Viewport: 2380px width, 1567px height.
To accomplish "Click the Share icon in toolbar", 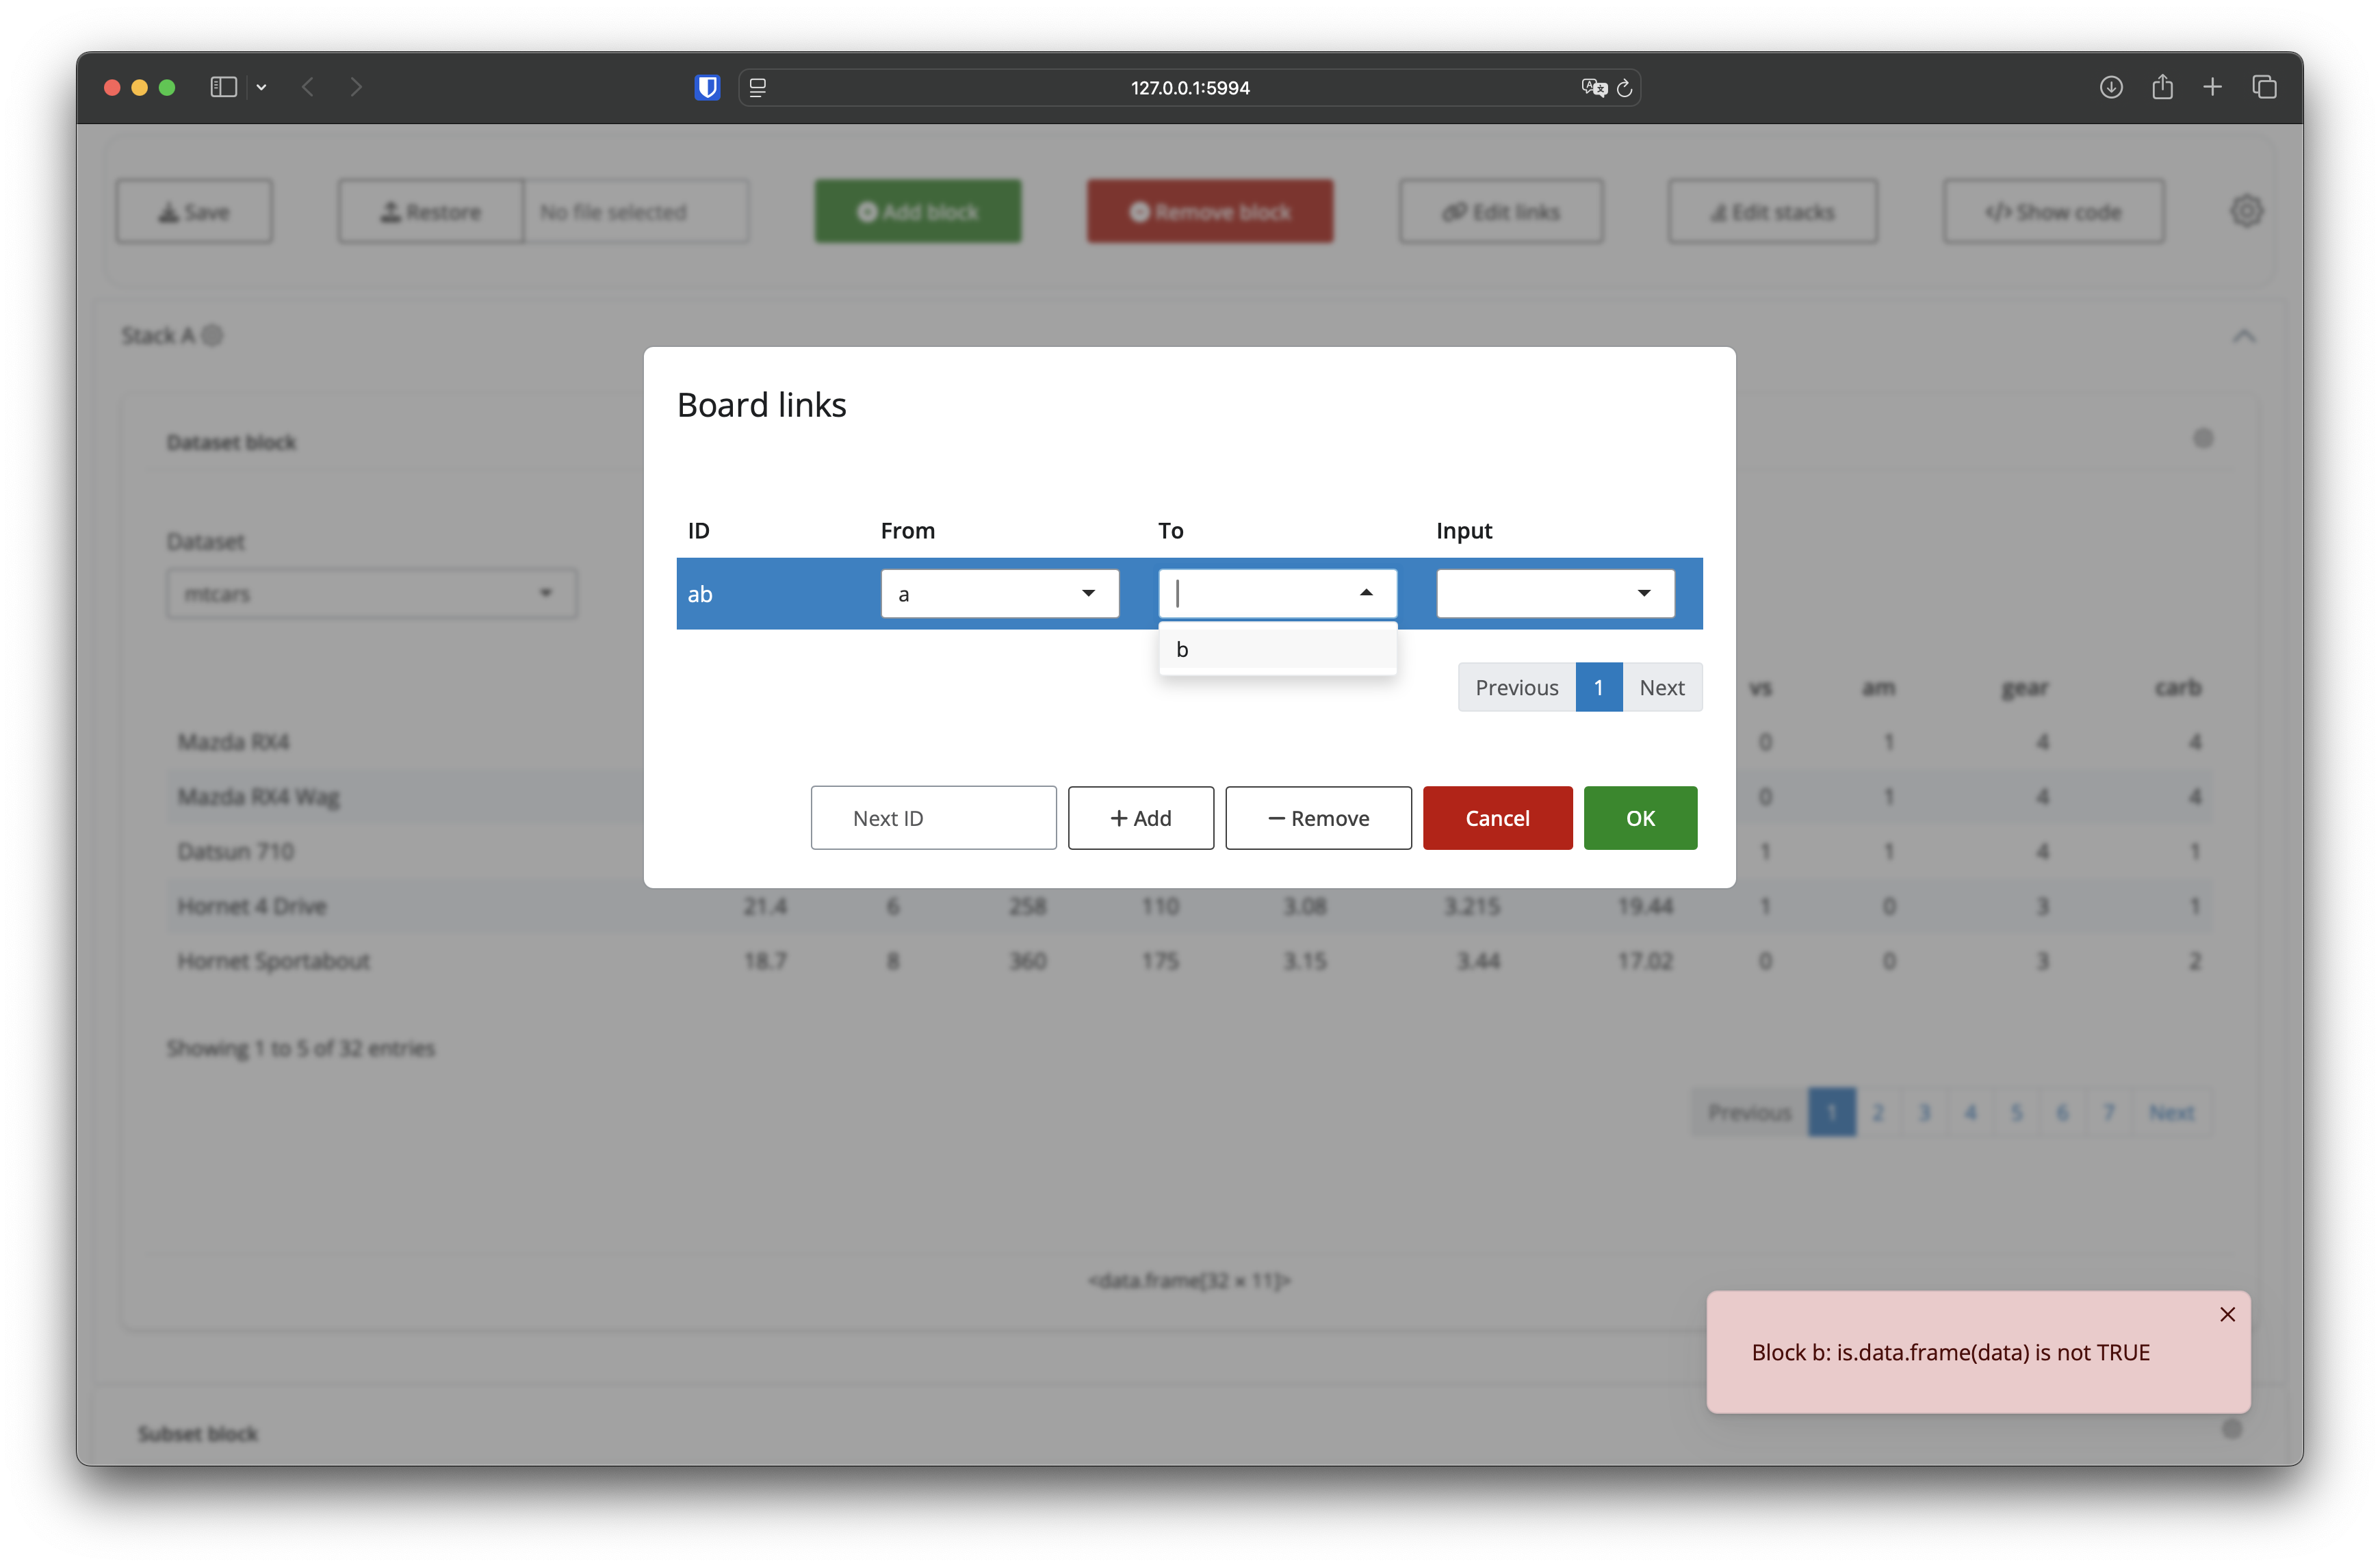I will [2162, 88].
